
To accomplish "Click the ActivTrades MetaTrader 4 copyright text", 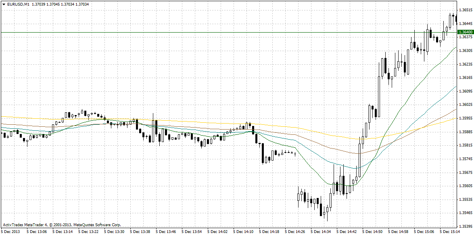I will [x=62, y=225].
